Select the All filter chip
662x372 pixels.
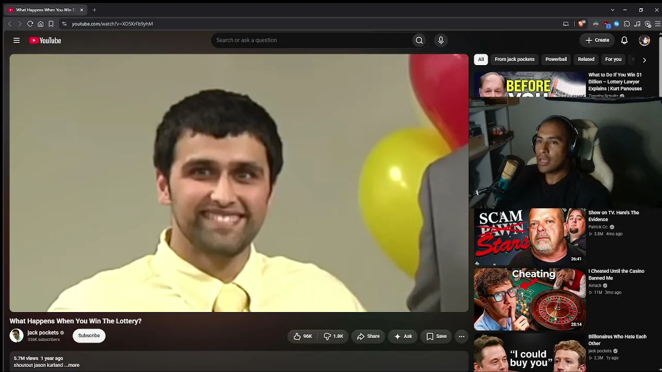coord(481,59)
